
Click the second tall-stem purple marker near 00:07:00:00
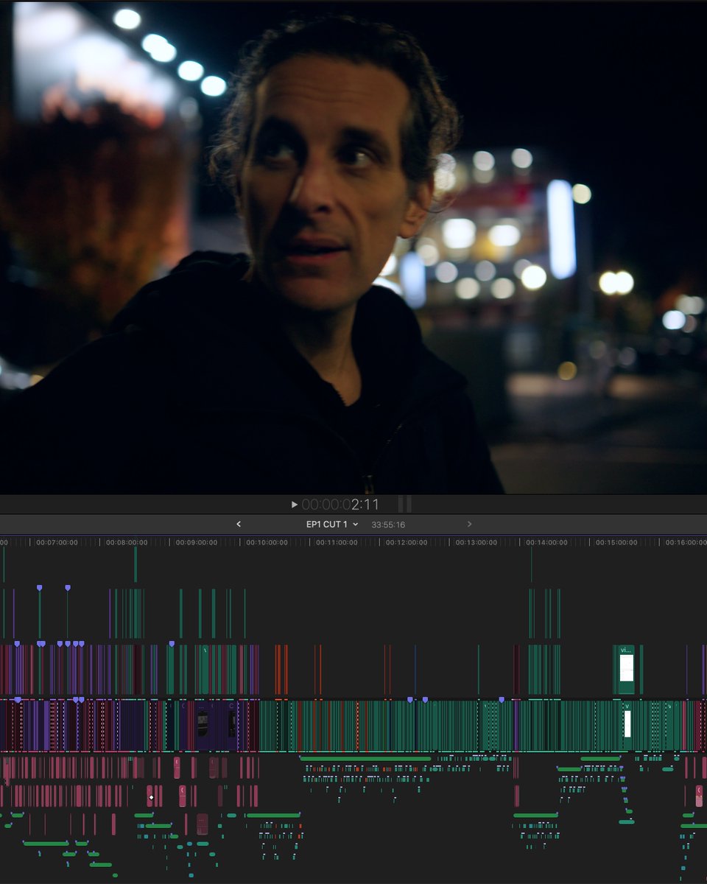pos(67,588)
